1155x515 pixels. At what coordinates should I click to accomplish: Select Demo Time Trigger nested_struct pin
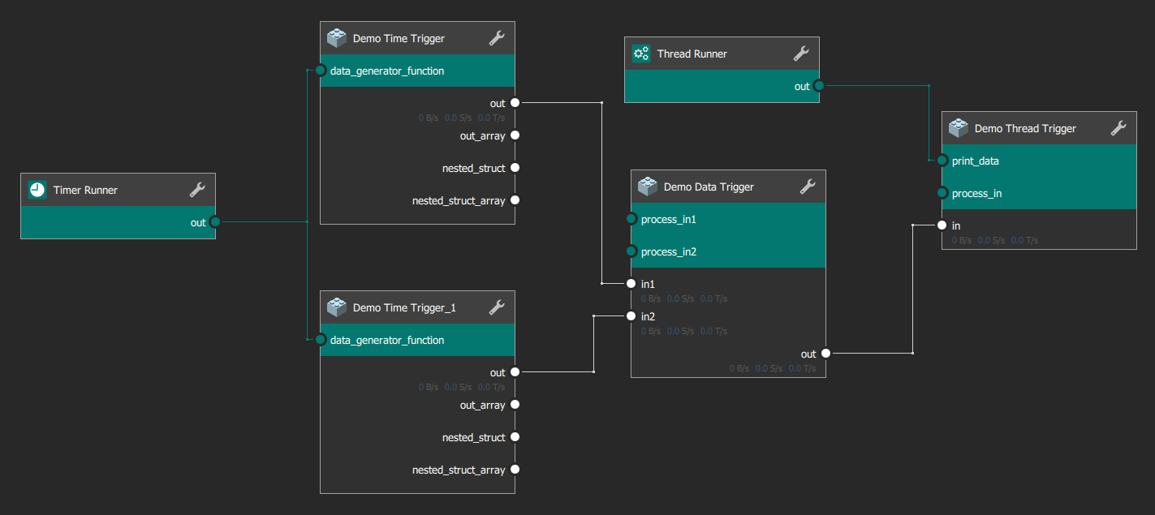pos(515,168)
